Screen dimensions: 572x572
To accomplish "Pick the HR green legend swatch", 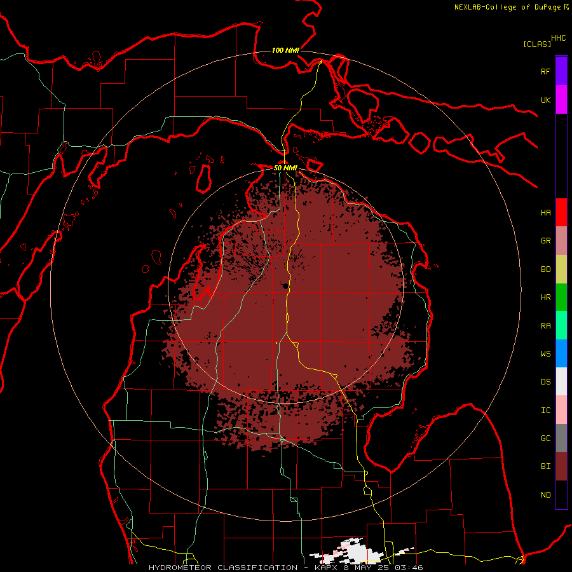I will click(561, 297).
